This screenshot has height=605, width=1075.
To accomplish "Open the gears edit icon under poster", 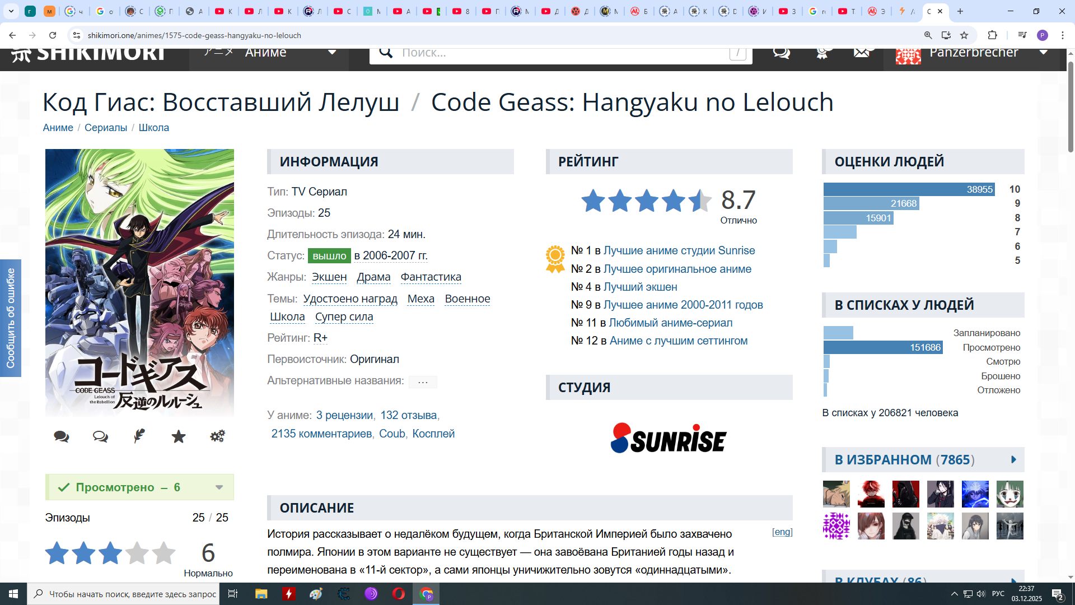I will [x=217, y=436].
